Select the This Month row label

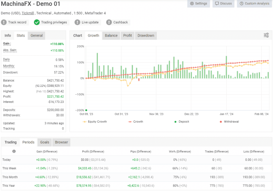tap(10, 177)
